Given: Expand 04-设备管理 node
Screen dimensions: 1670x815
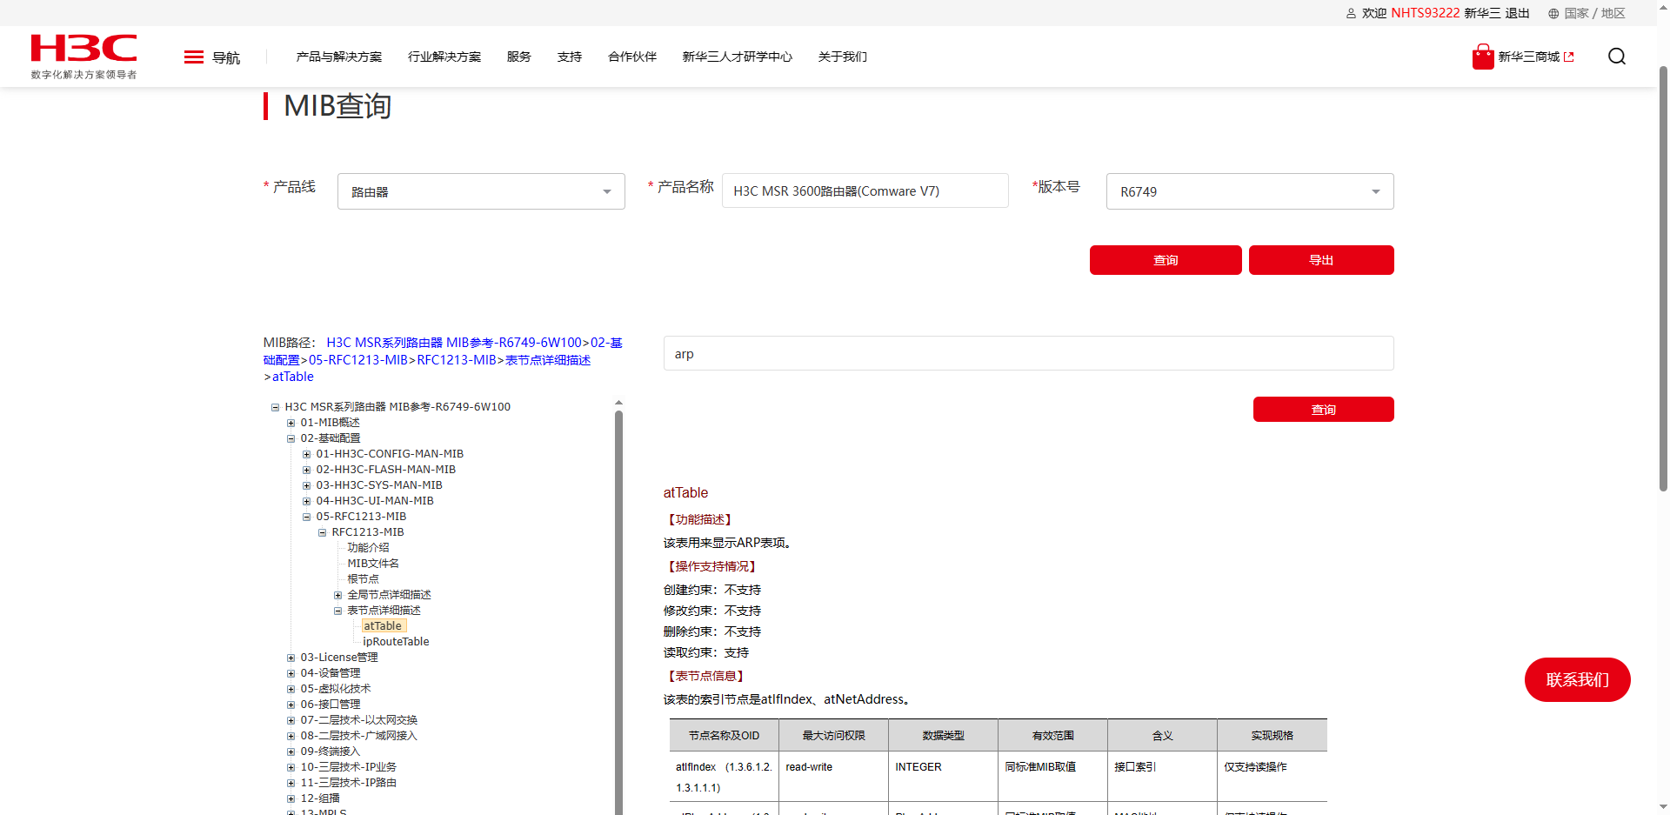Looking at the screenshot, I should pos(291,673).
